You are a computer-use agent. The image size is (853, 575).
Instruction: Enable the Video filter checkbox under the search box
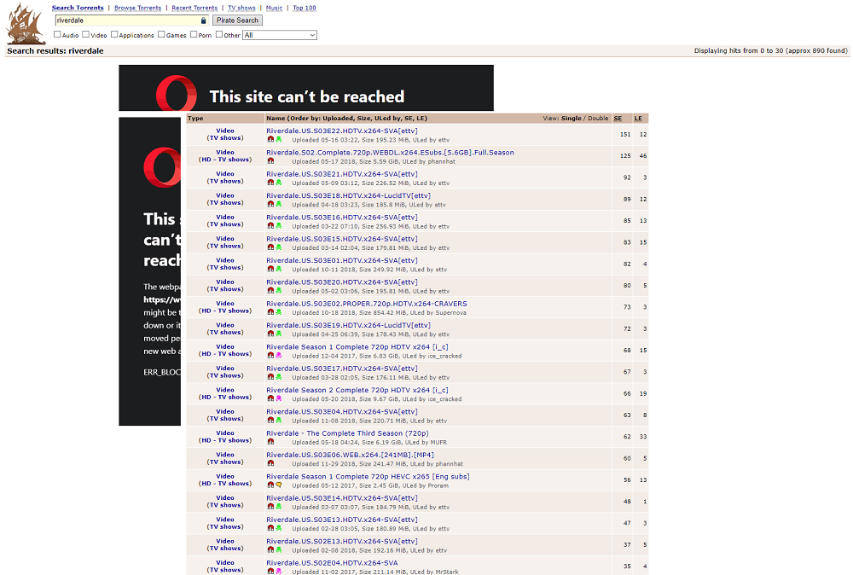85,34
